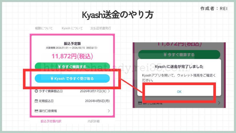Click the date 2026年3月17日(火)
Image resolution: width=236 pixels, height=133 pixels.
93,91
